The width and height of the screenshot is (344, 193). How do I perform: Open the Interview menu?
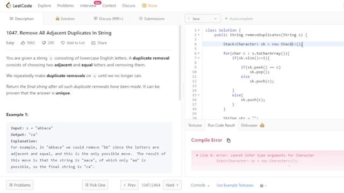(x=88, y=6)
